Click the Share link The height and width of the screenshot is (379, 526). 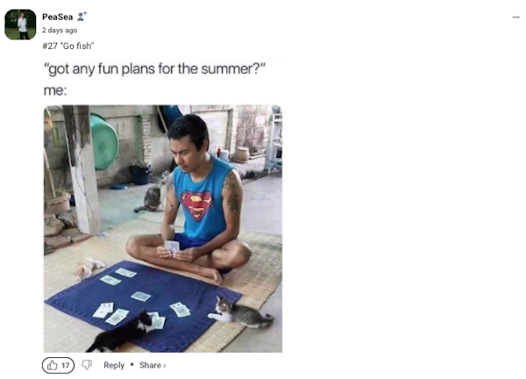click(150, 365)
